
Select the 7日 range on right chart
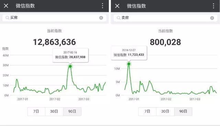point(147,112)
